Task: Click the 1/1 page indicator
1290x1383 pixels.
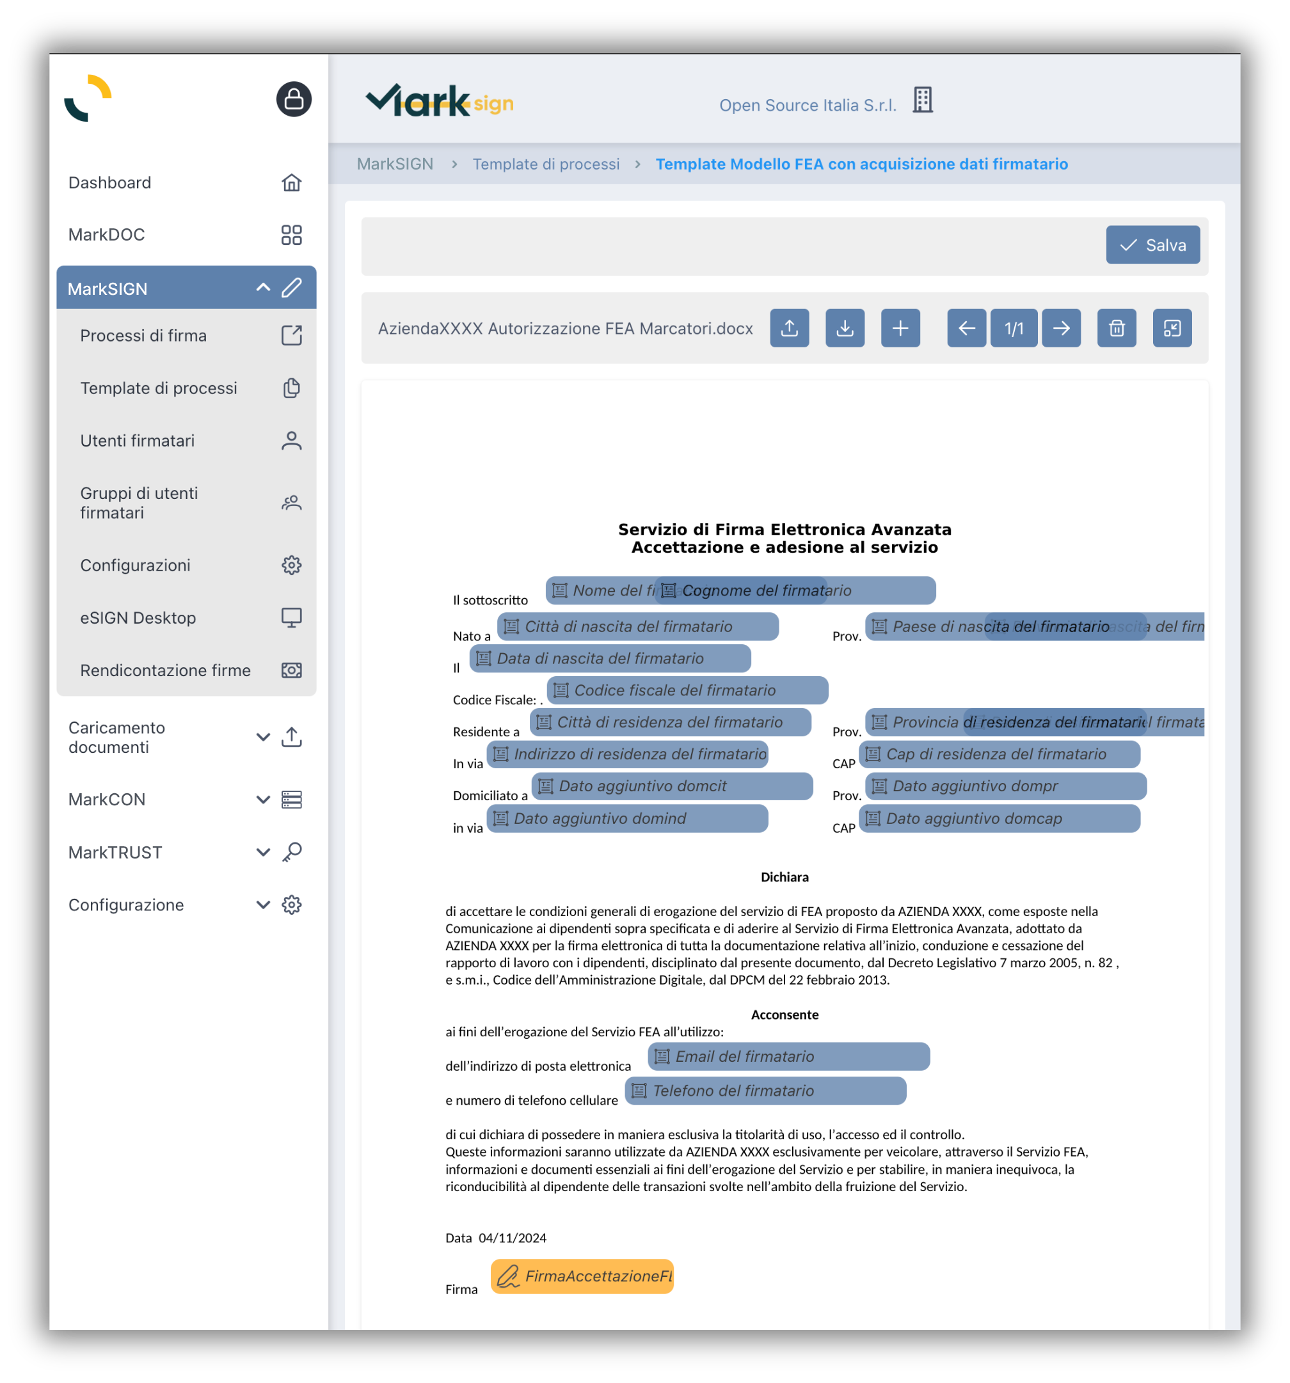Action: 1014,328
